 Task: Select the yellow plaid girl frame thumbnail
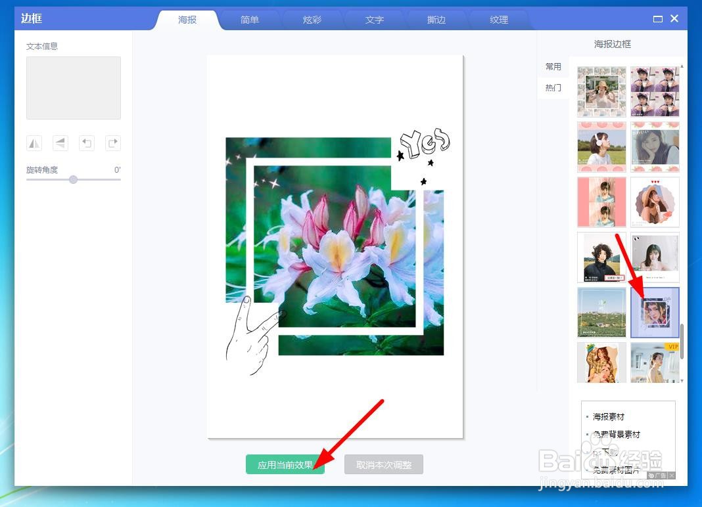coord(601,363)
